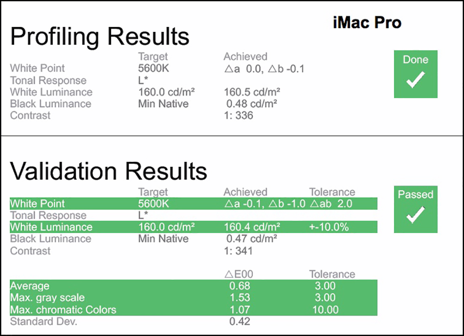Click the 0.48 cd/m² black luminance value
The width and height of the screenshot is (464, 336).
(251, 104)
